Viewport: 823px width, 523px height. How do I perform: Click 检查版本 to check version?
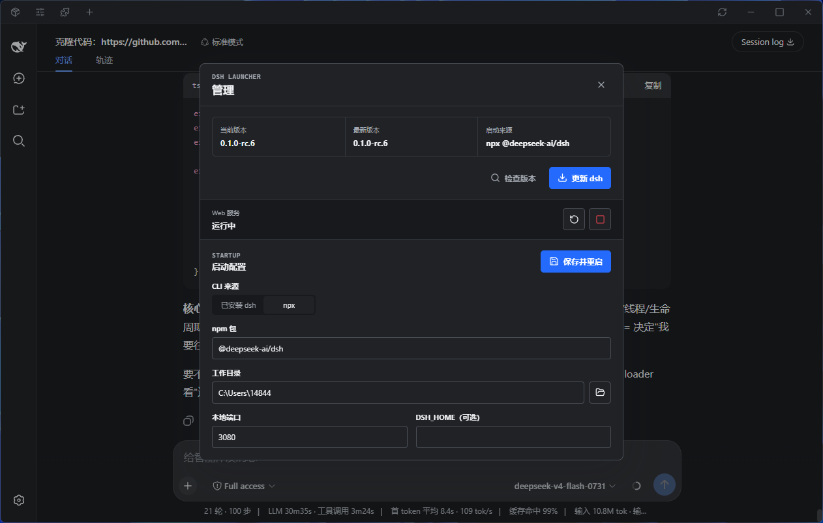513,178
